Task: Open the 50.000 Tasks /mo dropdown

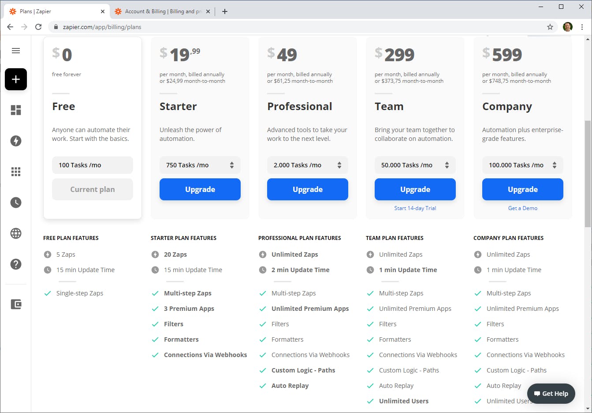Action: (x=415, y=165)
